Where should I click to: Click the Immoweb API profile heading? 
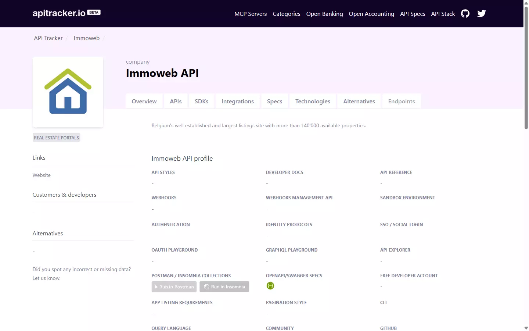[x=182, y=159]
